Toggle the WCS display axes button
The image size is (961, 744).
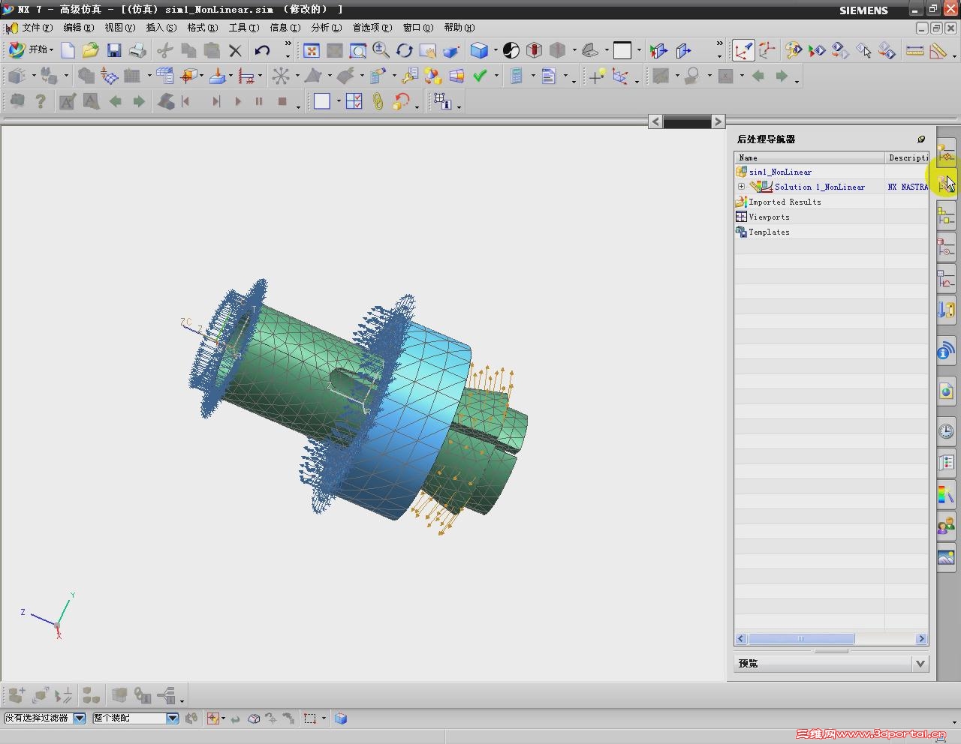[x=743, y=50]
